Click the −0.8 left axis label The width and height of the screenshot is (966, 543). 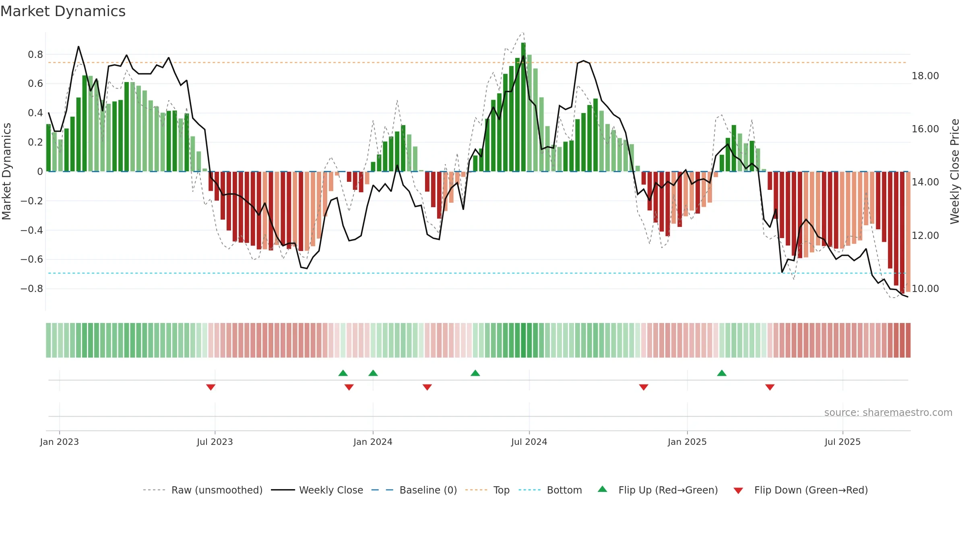pos(32,288)
